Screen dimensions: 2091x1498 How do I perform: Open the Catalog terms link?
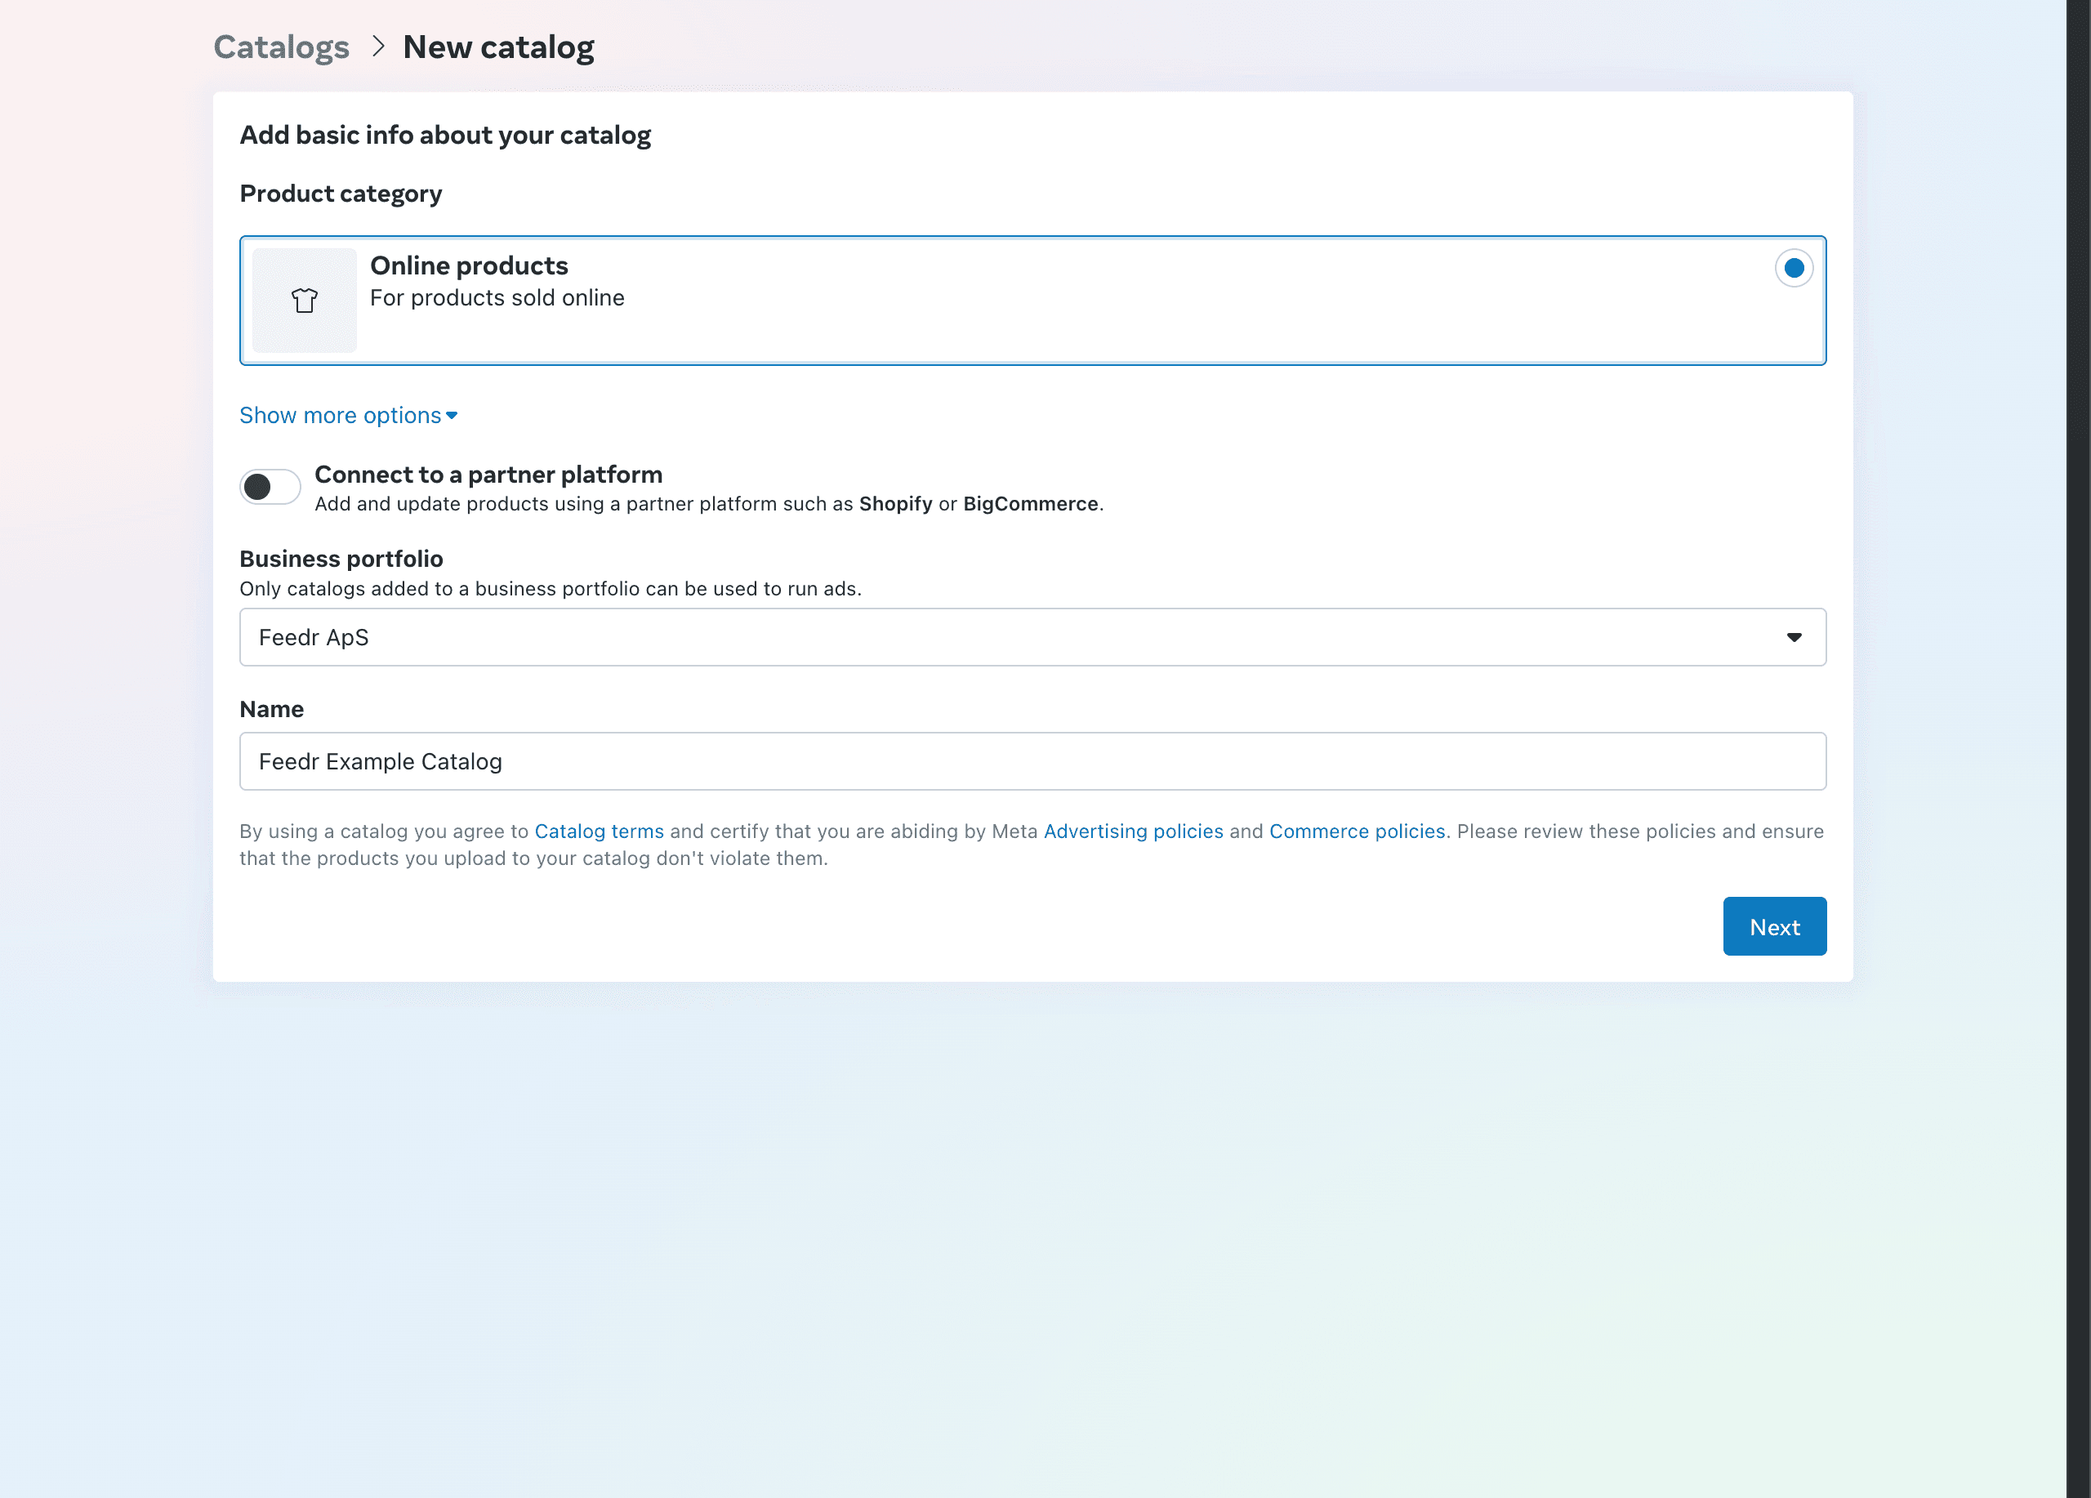coord(599,831)
